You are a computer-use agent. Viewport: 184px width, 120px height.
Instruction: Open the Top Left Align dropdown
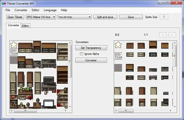74,17
